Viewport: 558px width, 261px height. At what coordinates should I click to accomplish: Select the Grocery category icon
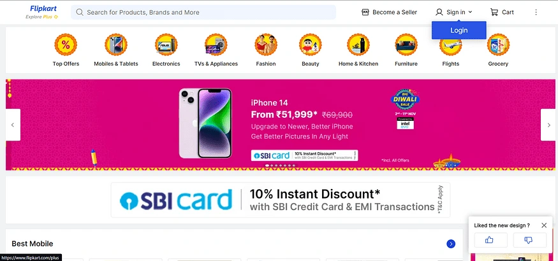point(498,45)
